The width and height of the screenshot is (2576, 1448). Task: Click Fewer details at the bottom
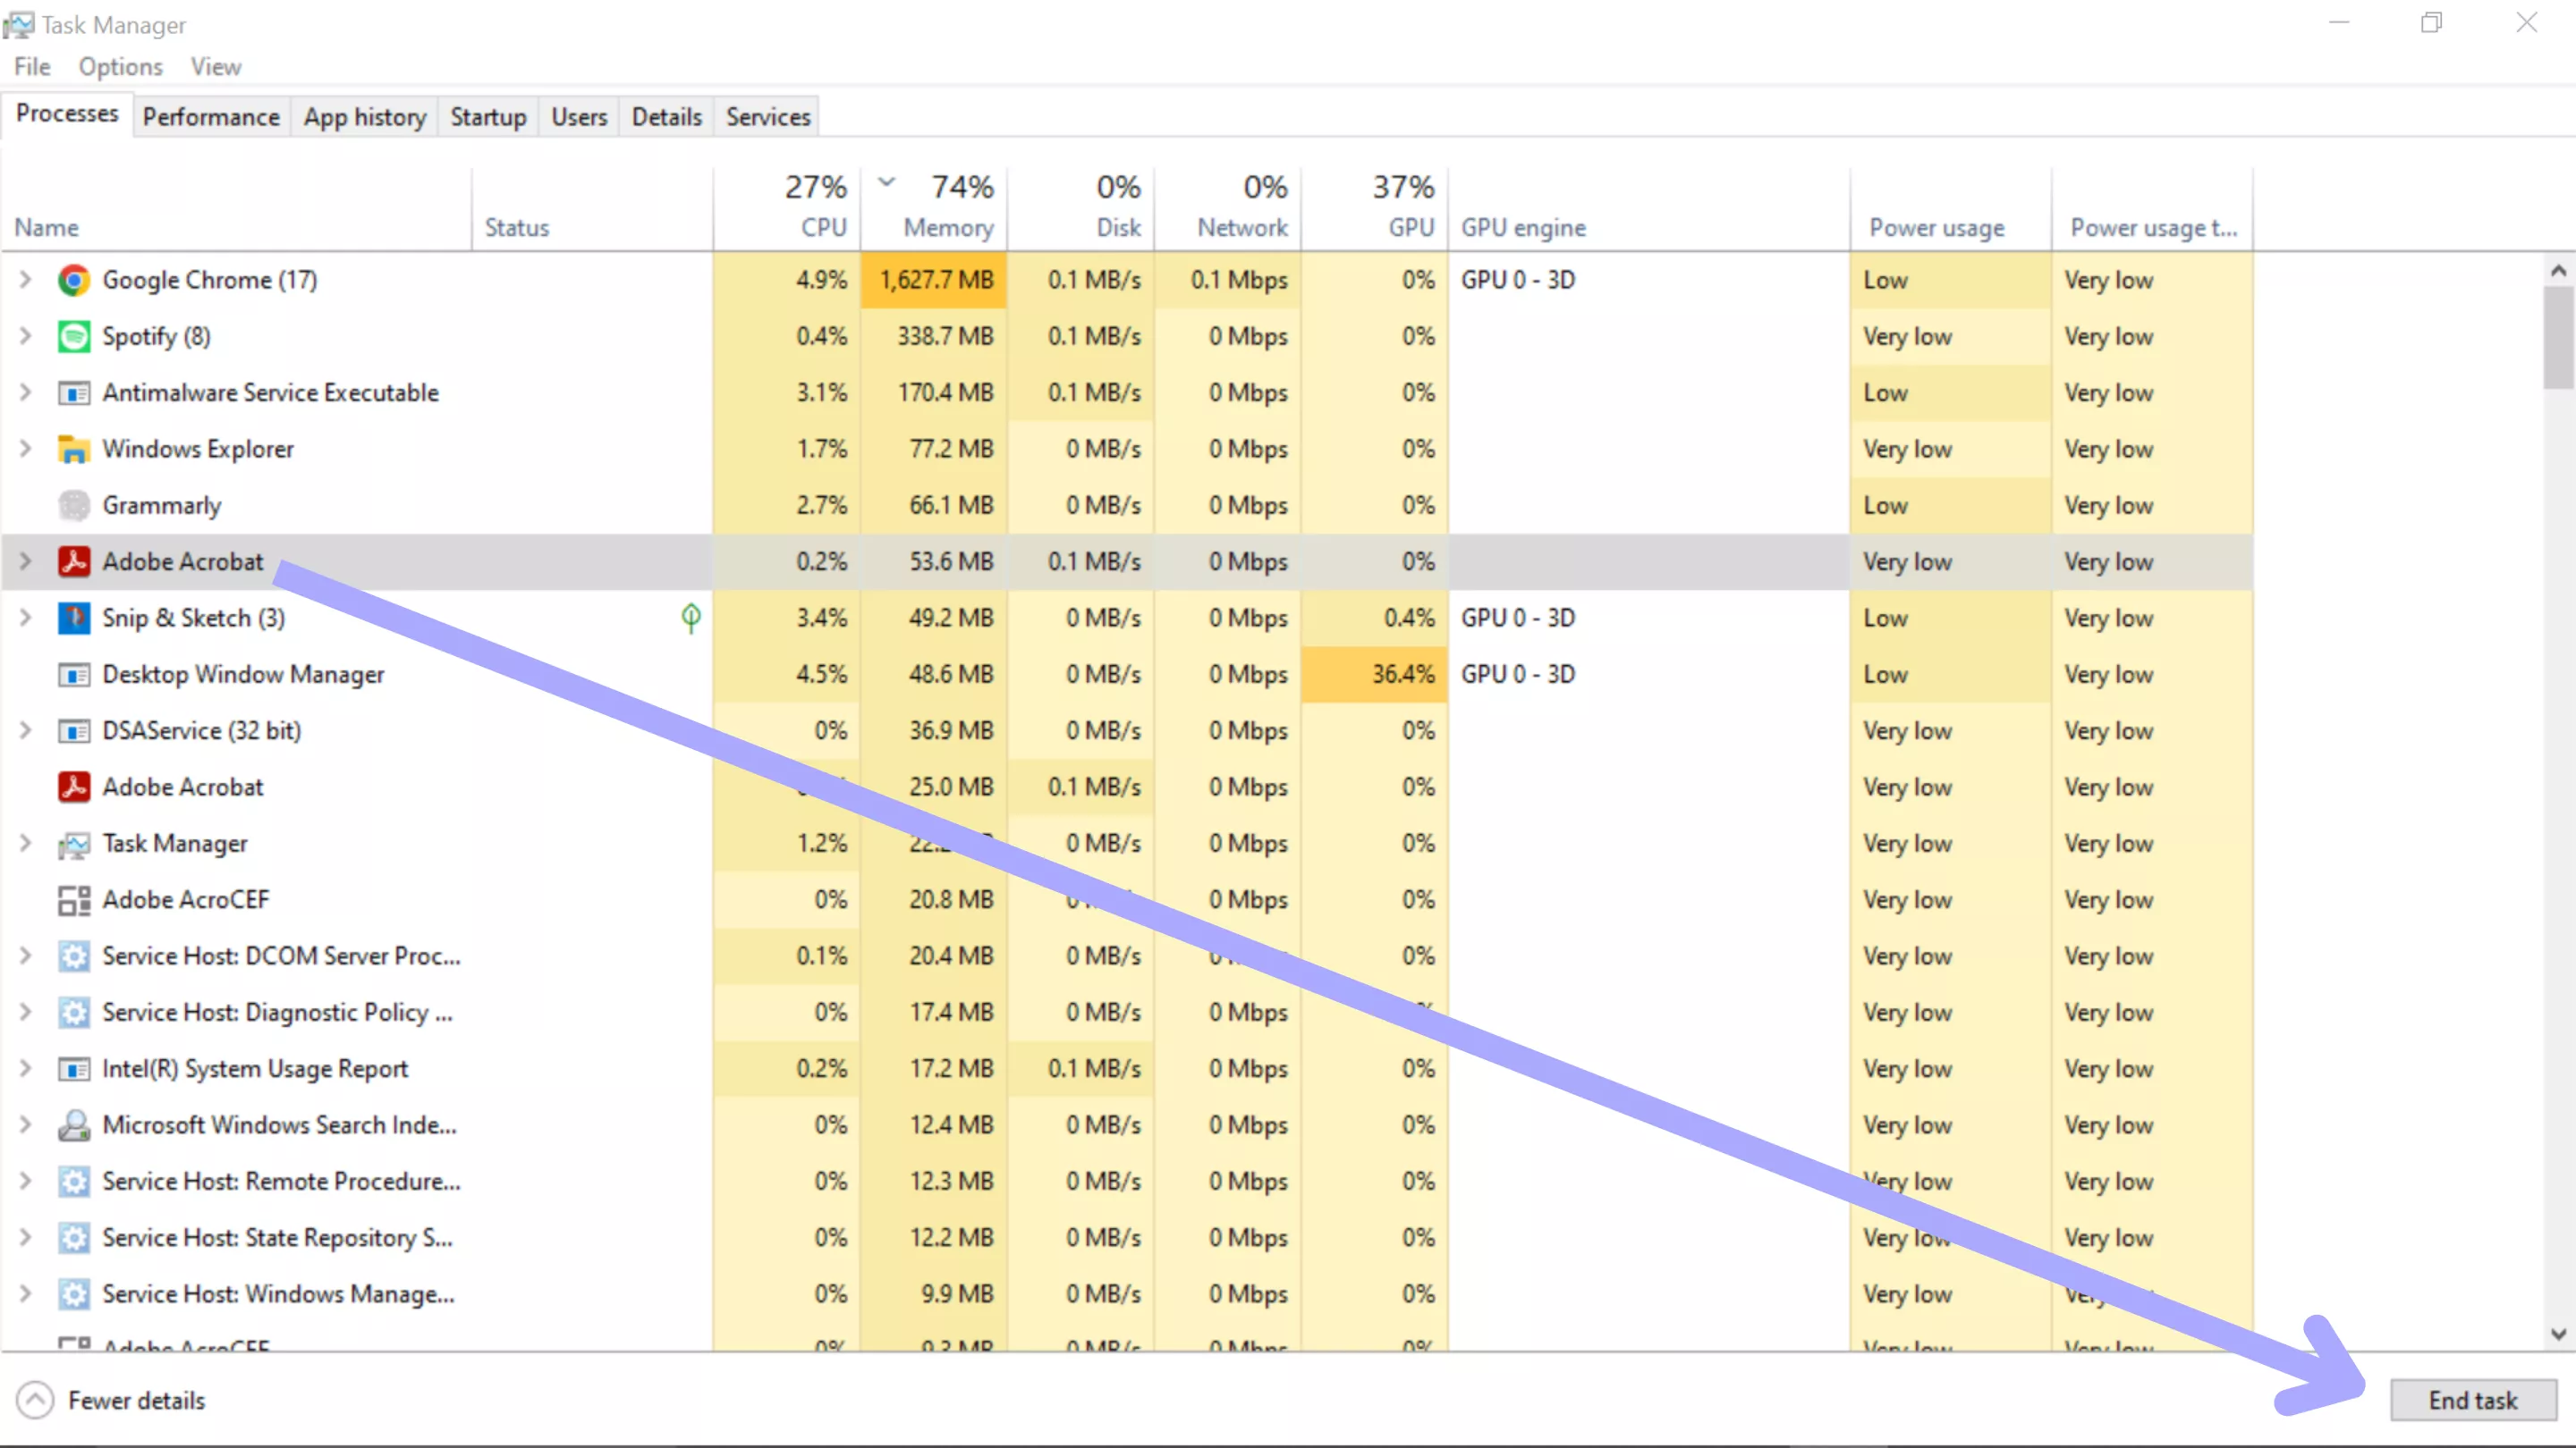click(137, 1400)
